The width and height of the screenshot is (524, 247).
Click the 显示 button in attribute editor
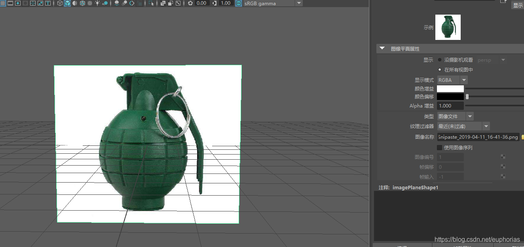[x=518, y=6]
